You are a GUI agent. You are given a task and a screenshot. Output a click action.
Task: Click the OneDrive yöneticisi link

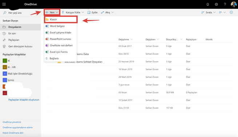(x=12, y=122)
